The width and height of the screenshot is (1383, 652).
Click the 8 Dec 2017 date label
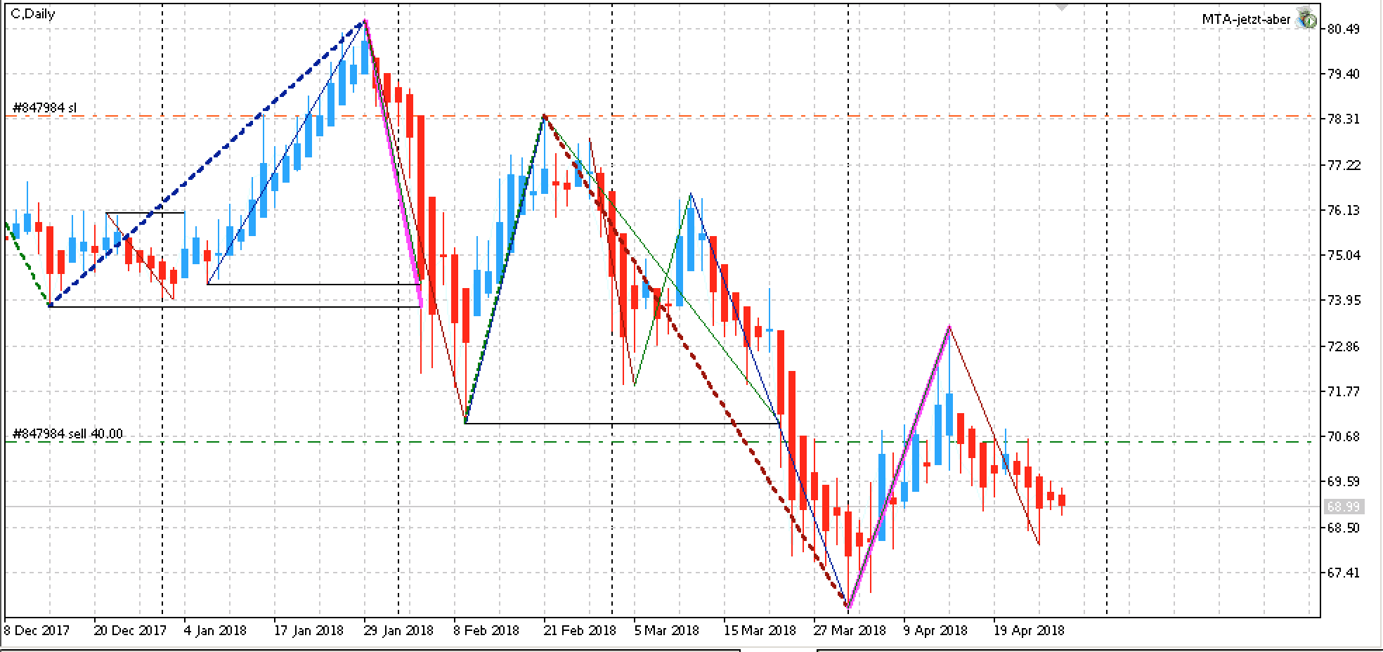pyautogui.click(x=37, y=630)
